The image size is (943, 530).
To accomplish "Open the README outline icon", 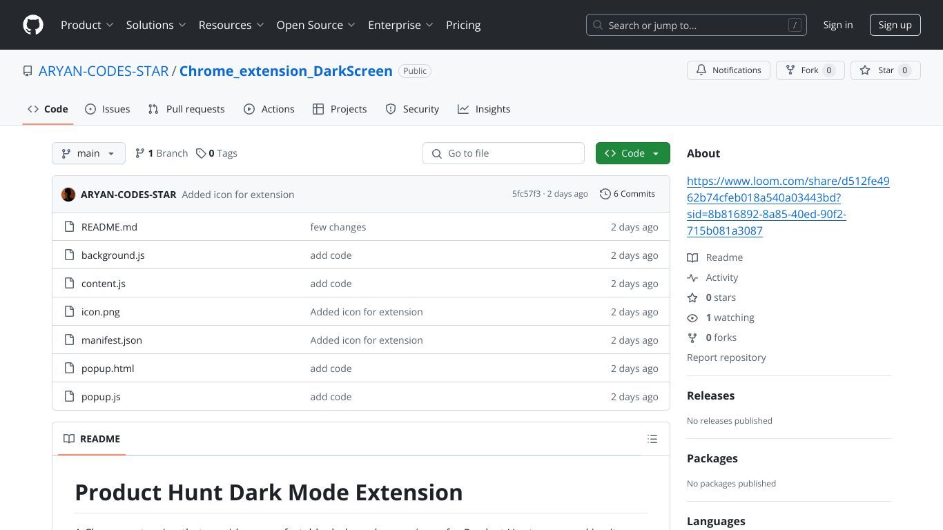I will (652, 439).
